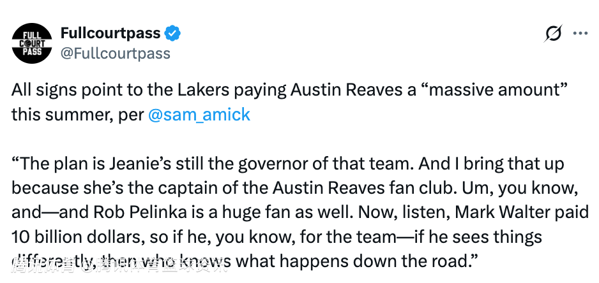
Task: Open the @sam_amick mention link
Action: 199,115
